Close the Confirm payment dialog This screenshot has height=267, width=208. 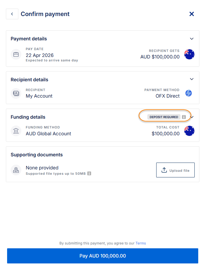pyautogui.click(x=192, y=14)
